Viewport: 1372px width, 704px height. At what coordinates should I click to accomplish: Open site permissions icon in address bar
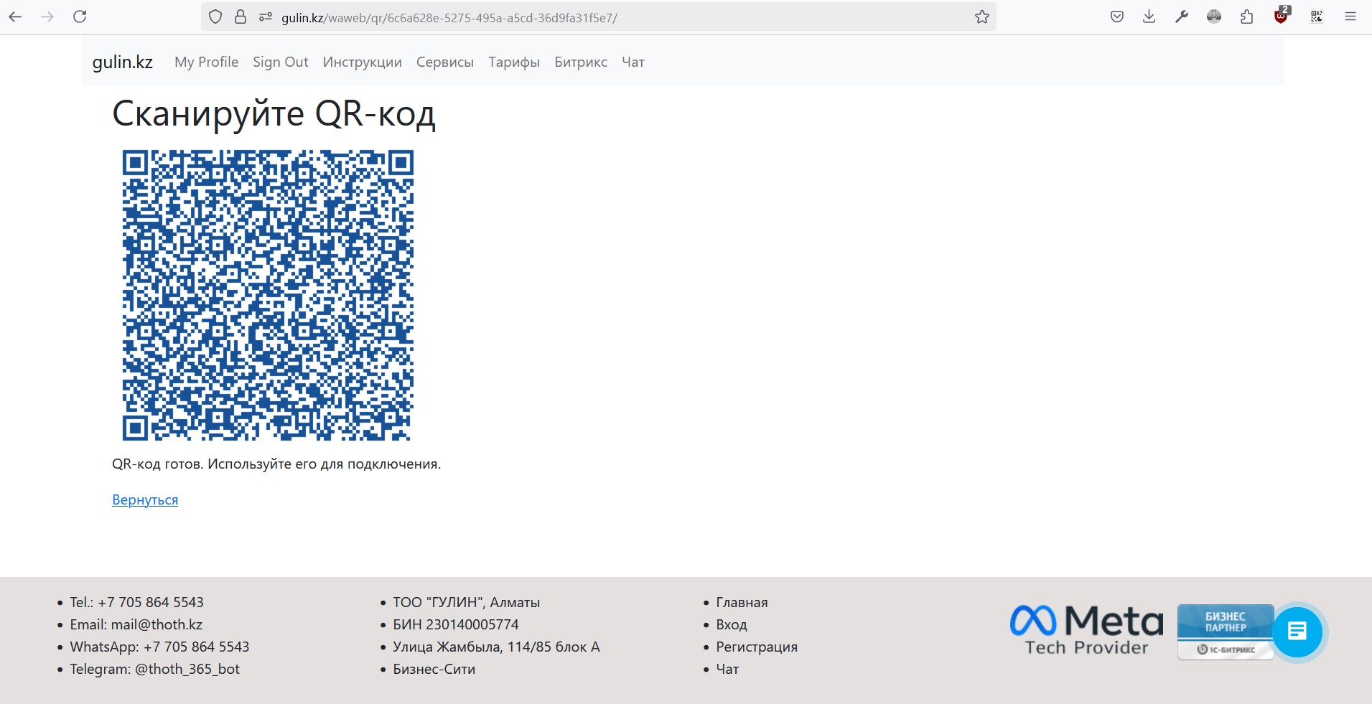[x=266, y=17]
